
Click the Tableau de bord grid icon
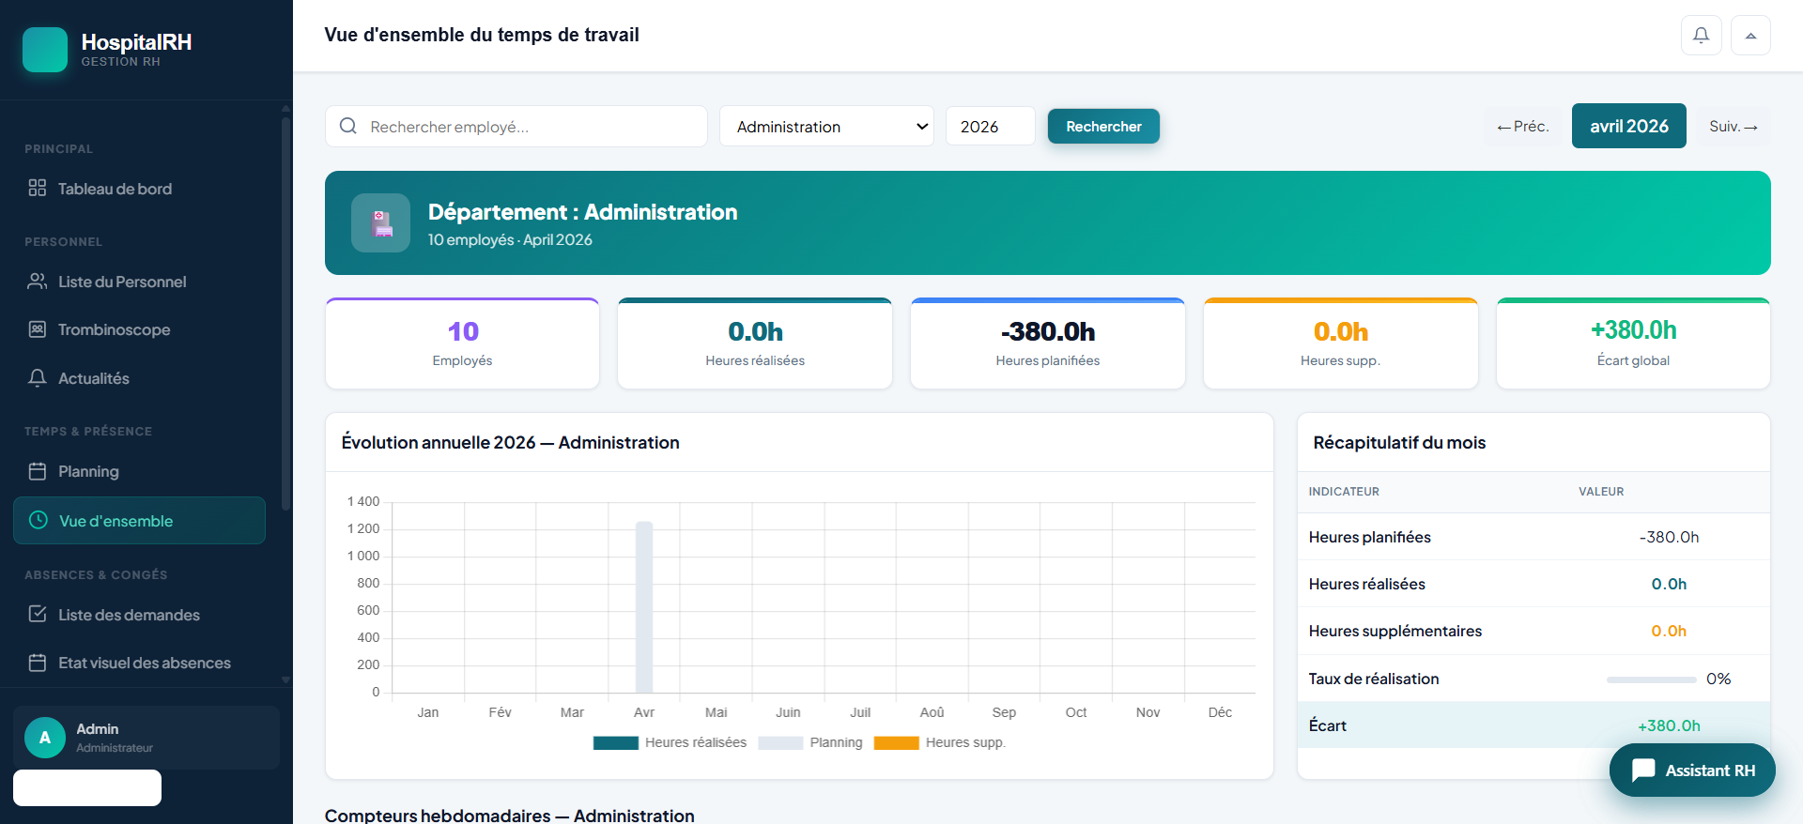[x=38, y=188]
